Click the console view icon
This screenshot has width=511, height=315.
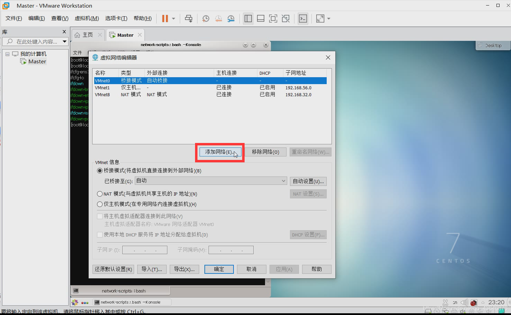[x=303, y=19]
